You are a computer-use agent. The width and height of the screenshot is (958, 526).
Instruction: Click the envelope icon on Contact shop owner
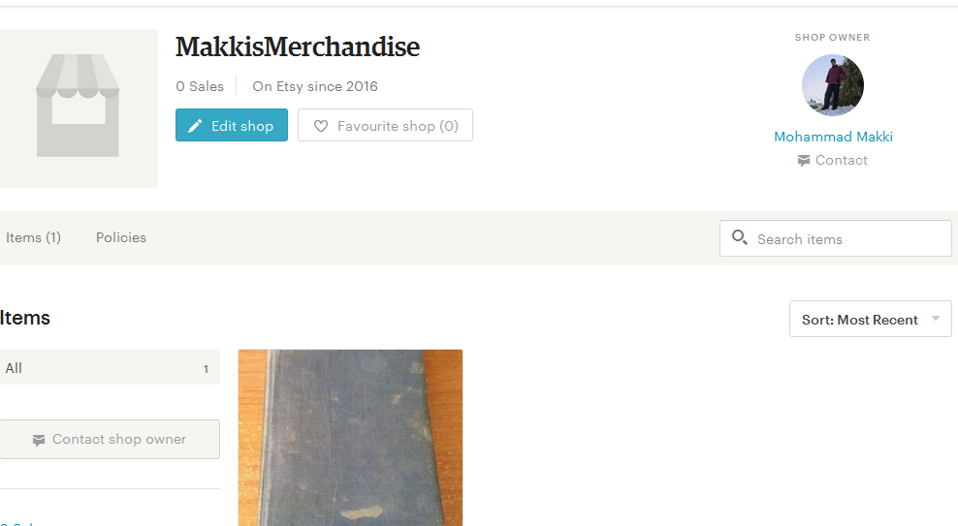coord(39,440)
